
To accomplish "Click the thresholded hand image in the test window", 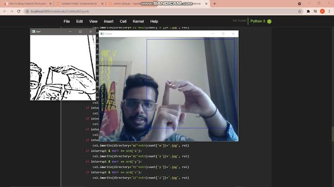I will click(63, 68).
